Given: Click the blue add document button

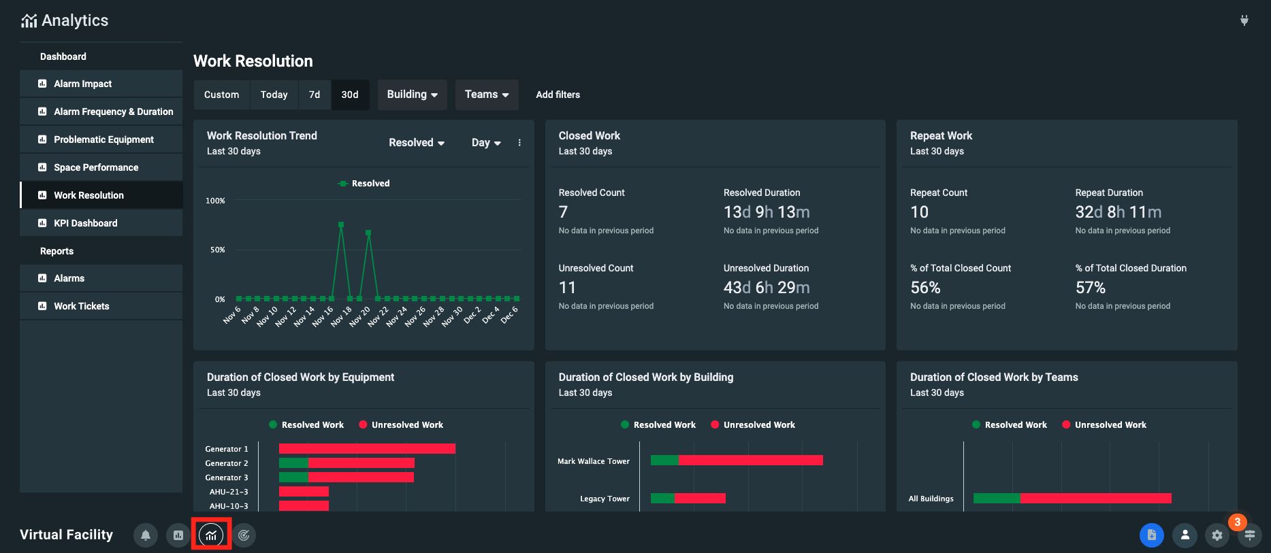Looking at the screenshot, I should click(x=1151, y=535).
